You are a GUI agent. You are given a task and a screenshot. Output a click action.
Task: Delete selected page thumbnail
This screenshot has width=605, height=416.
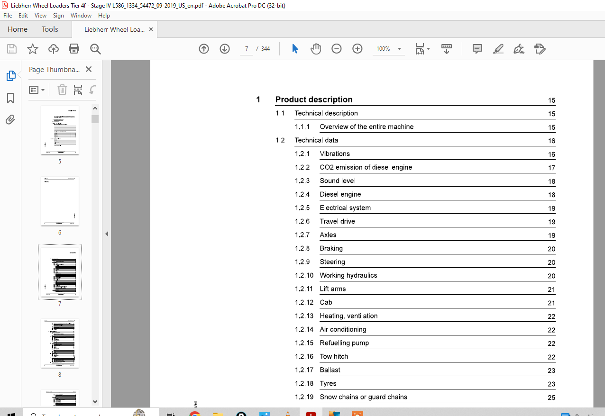(62, 90)
